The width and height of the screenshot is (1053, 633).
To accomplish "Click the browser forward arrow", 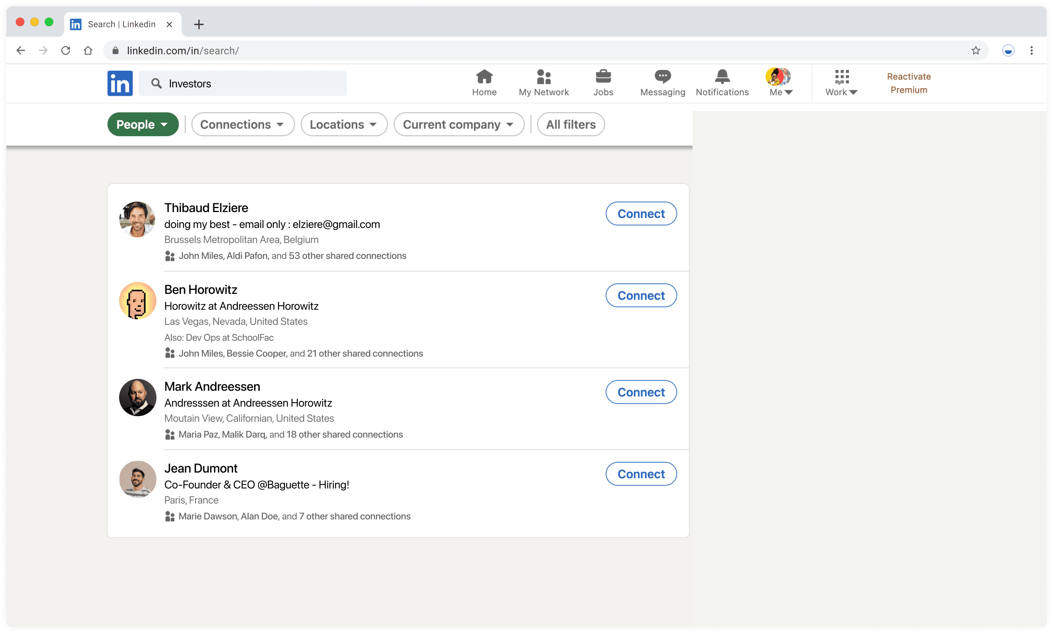I will 43,50.
